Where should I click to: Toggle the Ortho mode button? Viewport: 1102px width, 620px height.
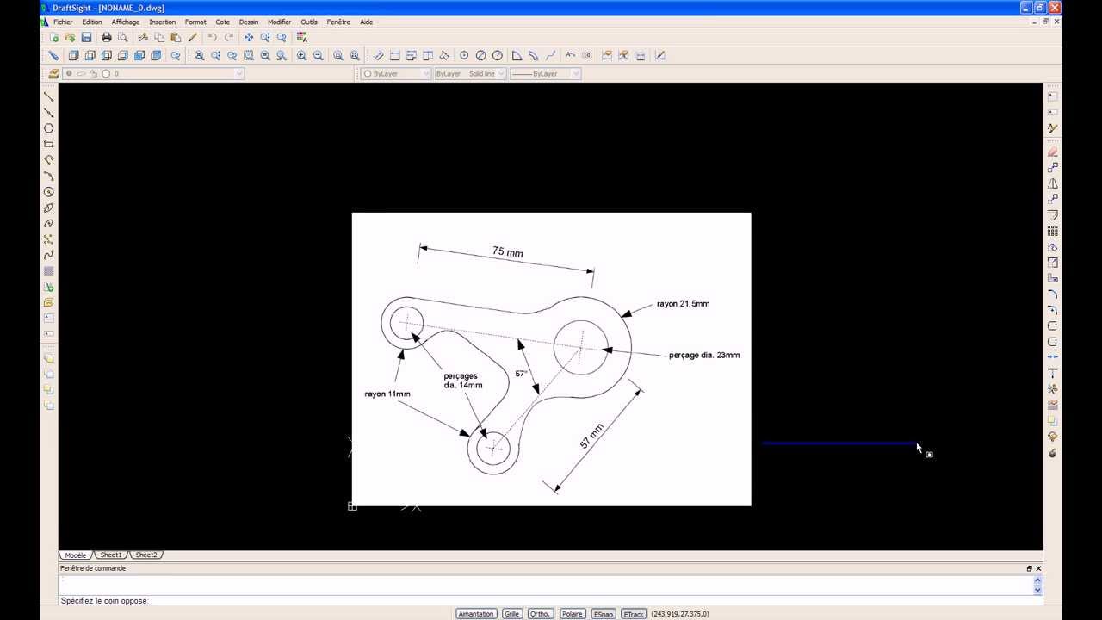tap(540, 614)
